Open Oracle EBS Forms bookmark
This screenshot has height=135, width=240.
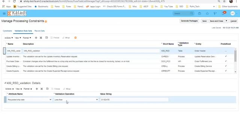(114, 6)
